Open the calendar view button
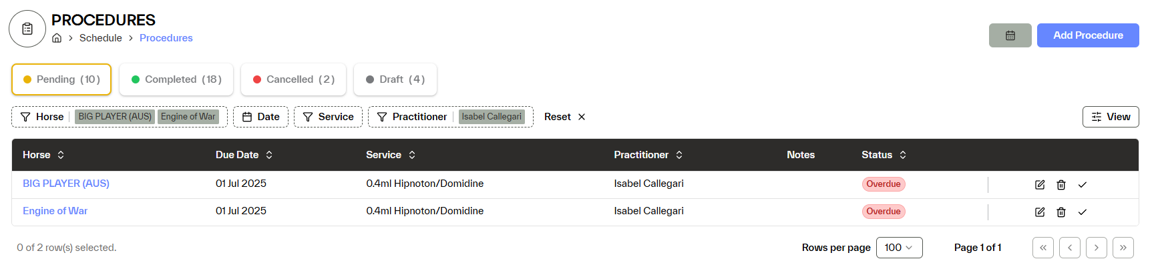This screenshot has width=1156, height=267. 1010,35
